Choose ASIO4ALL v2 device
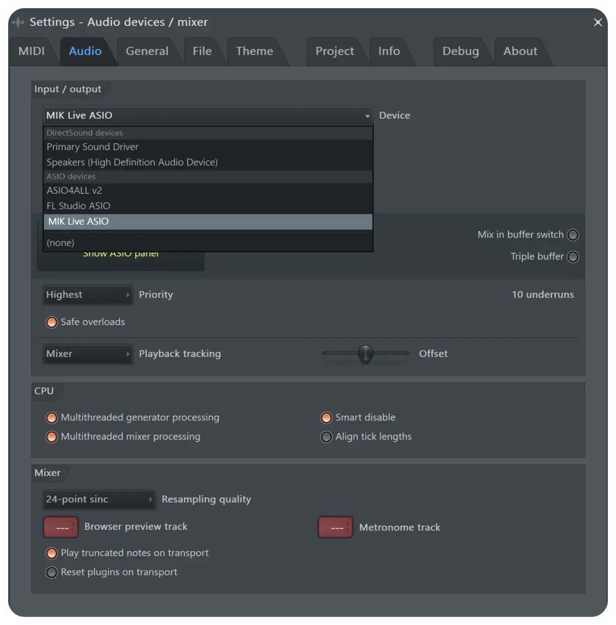 [x=74, y=191]
